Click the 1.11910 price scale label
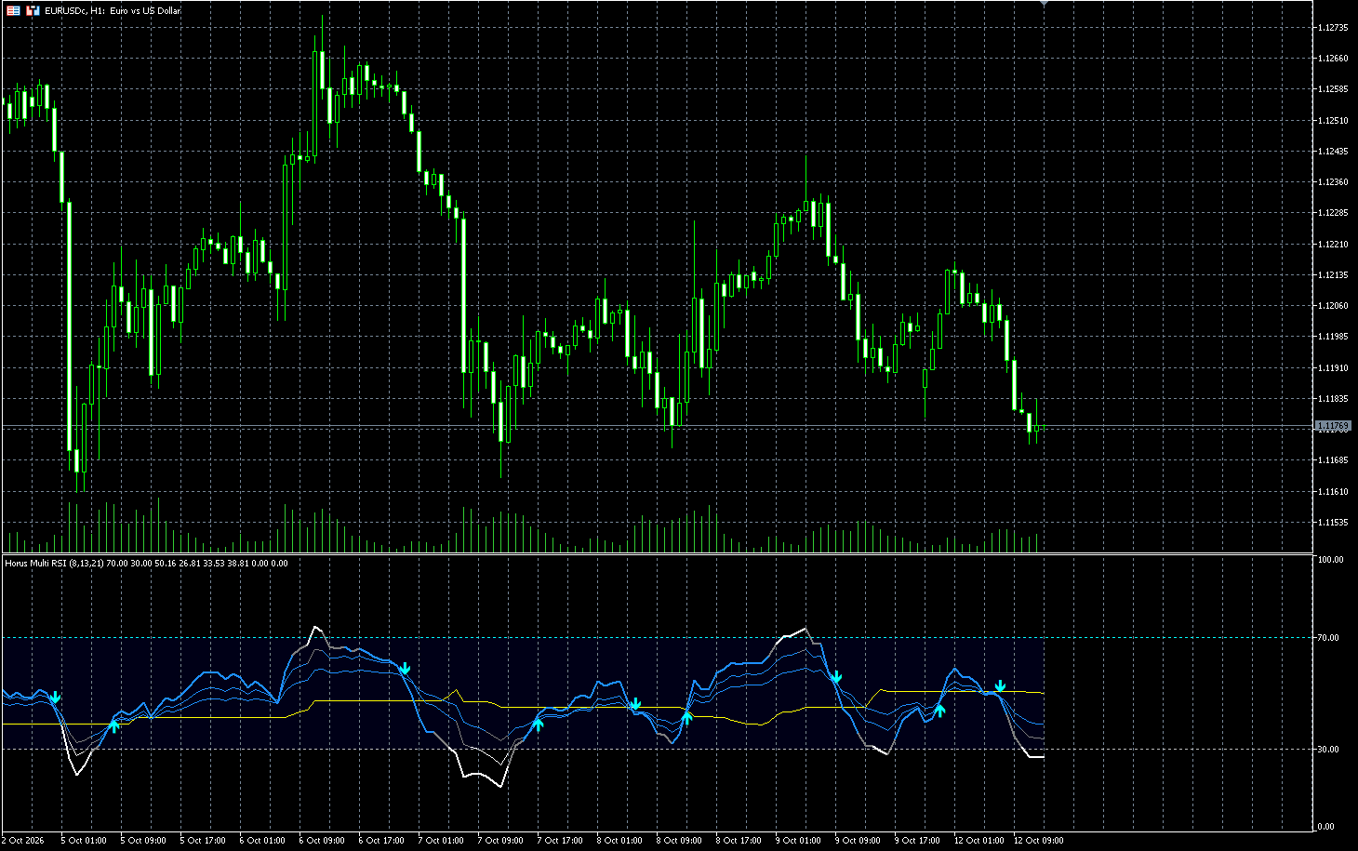 coord(1333,368)
